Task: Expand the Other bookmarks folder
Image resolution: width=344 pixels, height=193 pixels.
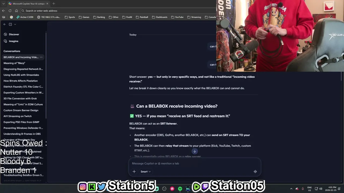Action: point(114,17)
